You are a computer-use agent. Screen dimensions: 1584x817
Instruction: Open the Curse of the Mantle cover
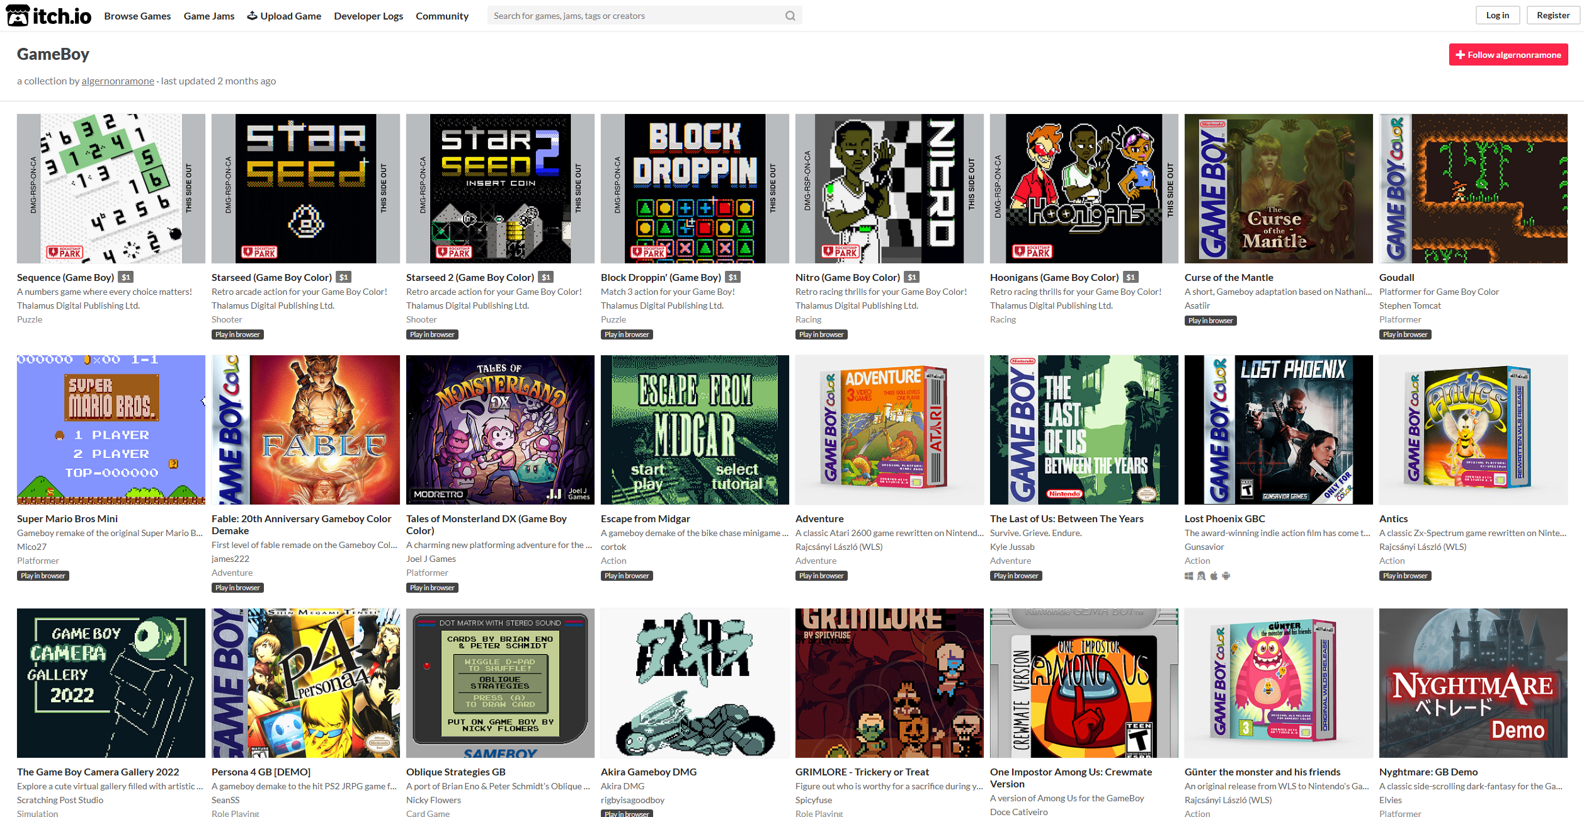1279,188
